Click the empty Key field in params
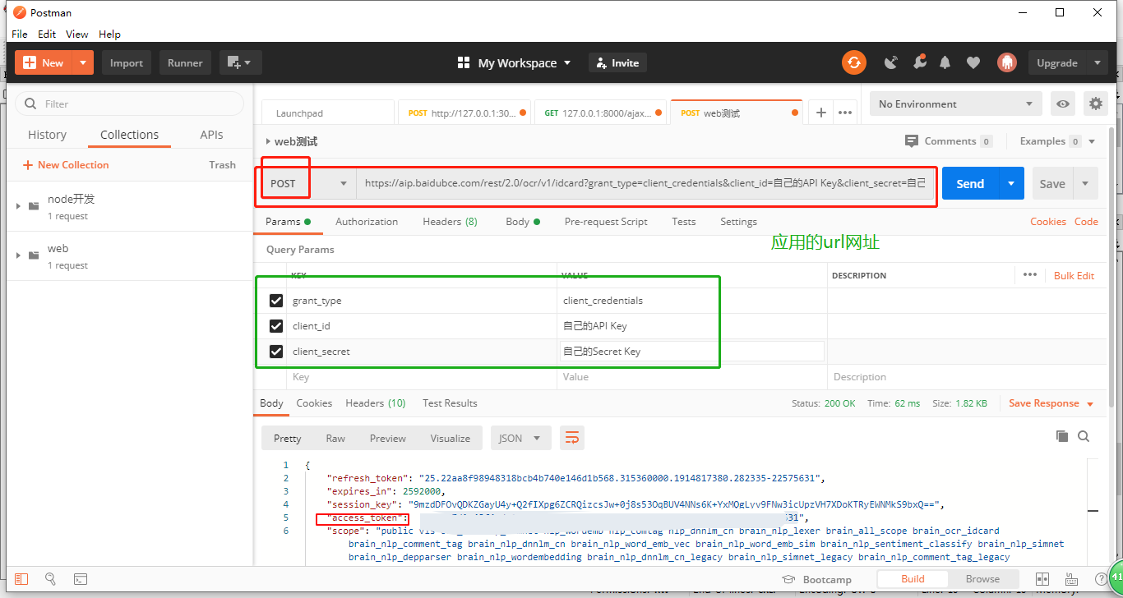 point(423,377)
